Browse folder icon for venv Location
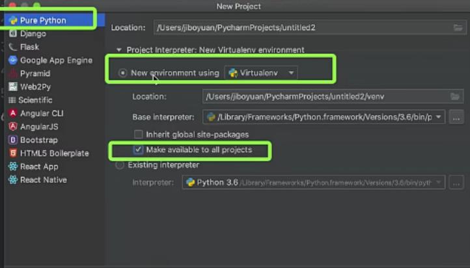 tap(455, 96)
